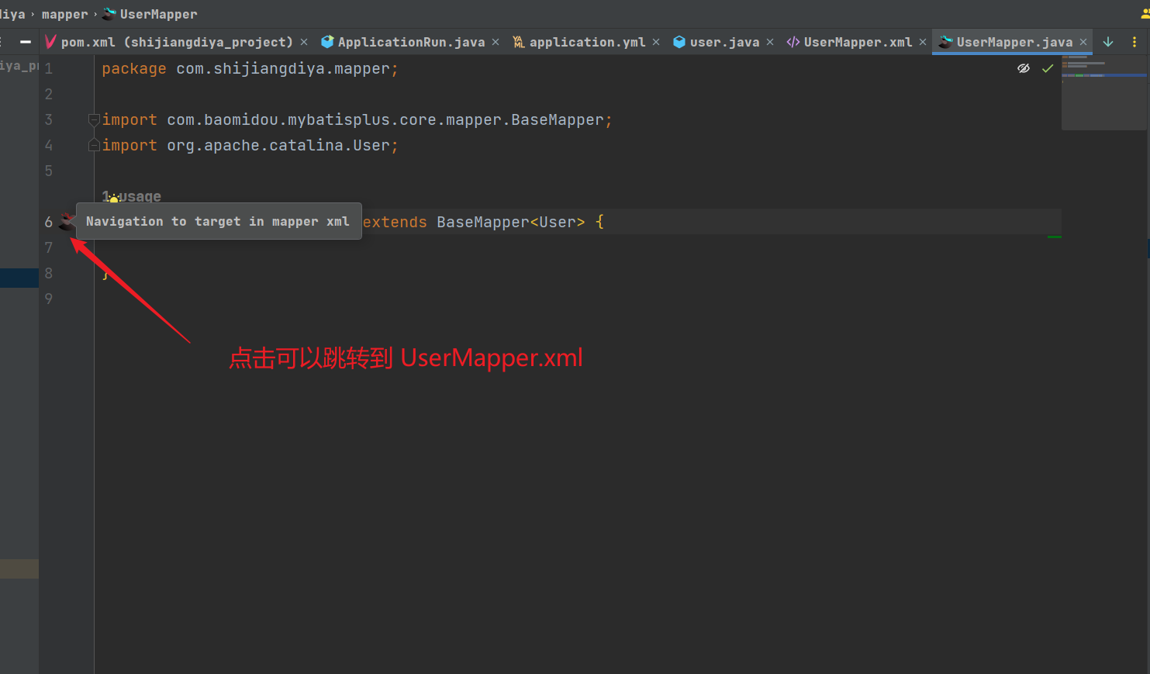Click the green change marker in the error stripe

pos(1055,237)
